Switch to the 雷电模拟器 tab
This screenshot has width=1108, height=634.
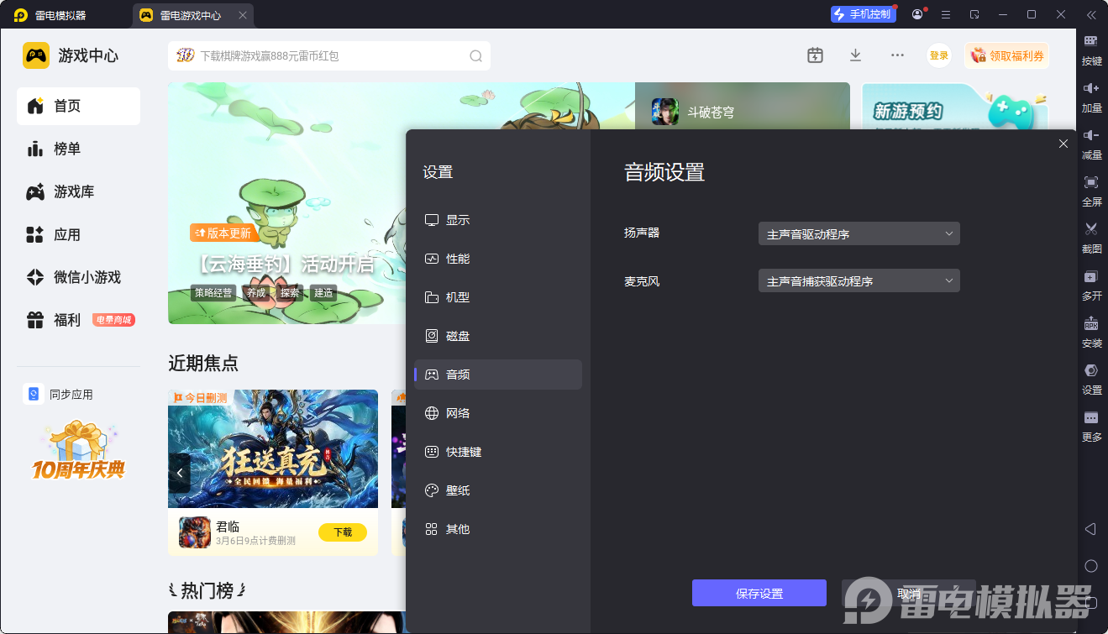tap(50, 15)
